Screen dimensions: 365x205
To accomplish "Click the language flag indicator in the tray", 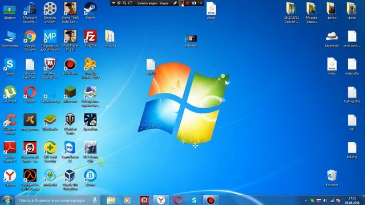I will point(319,200).
